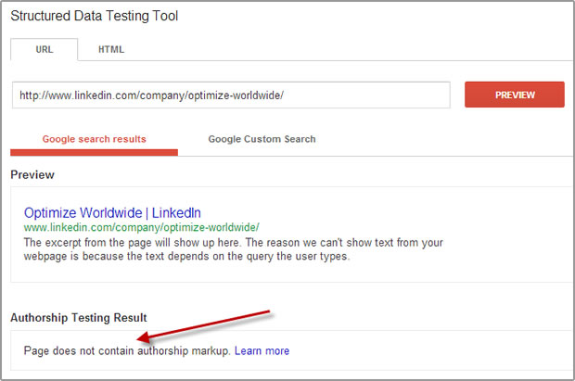575x381 pixels.
Task: Click the snippet line starting 'The excerpt from'
Action: (234, 243)
